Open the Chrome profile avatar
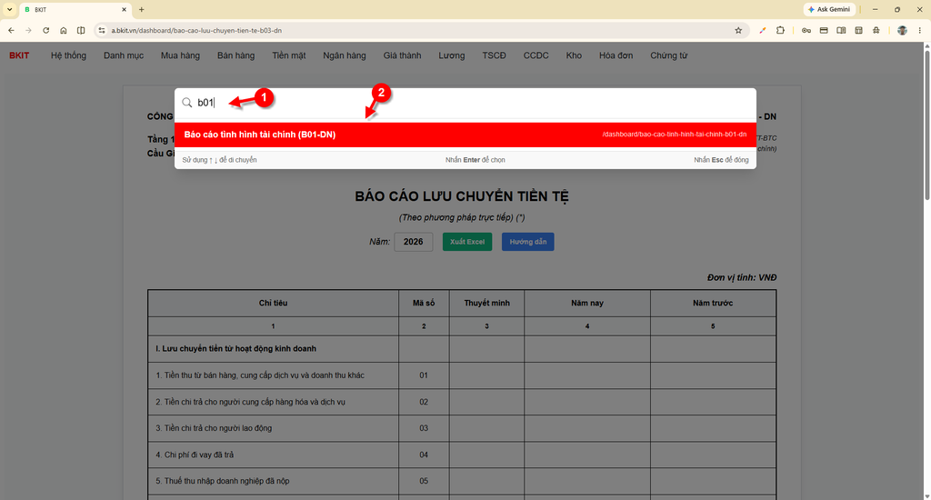Viewport: 931px width, 500px height. (x=902, y=30)
